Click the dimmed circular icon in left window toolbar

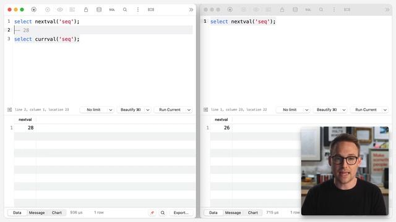pos(47,10)
